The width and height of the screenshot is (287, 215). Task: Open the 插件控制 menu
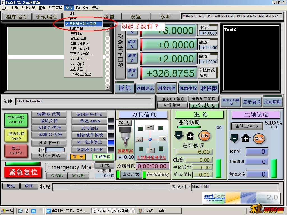82,8
